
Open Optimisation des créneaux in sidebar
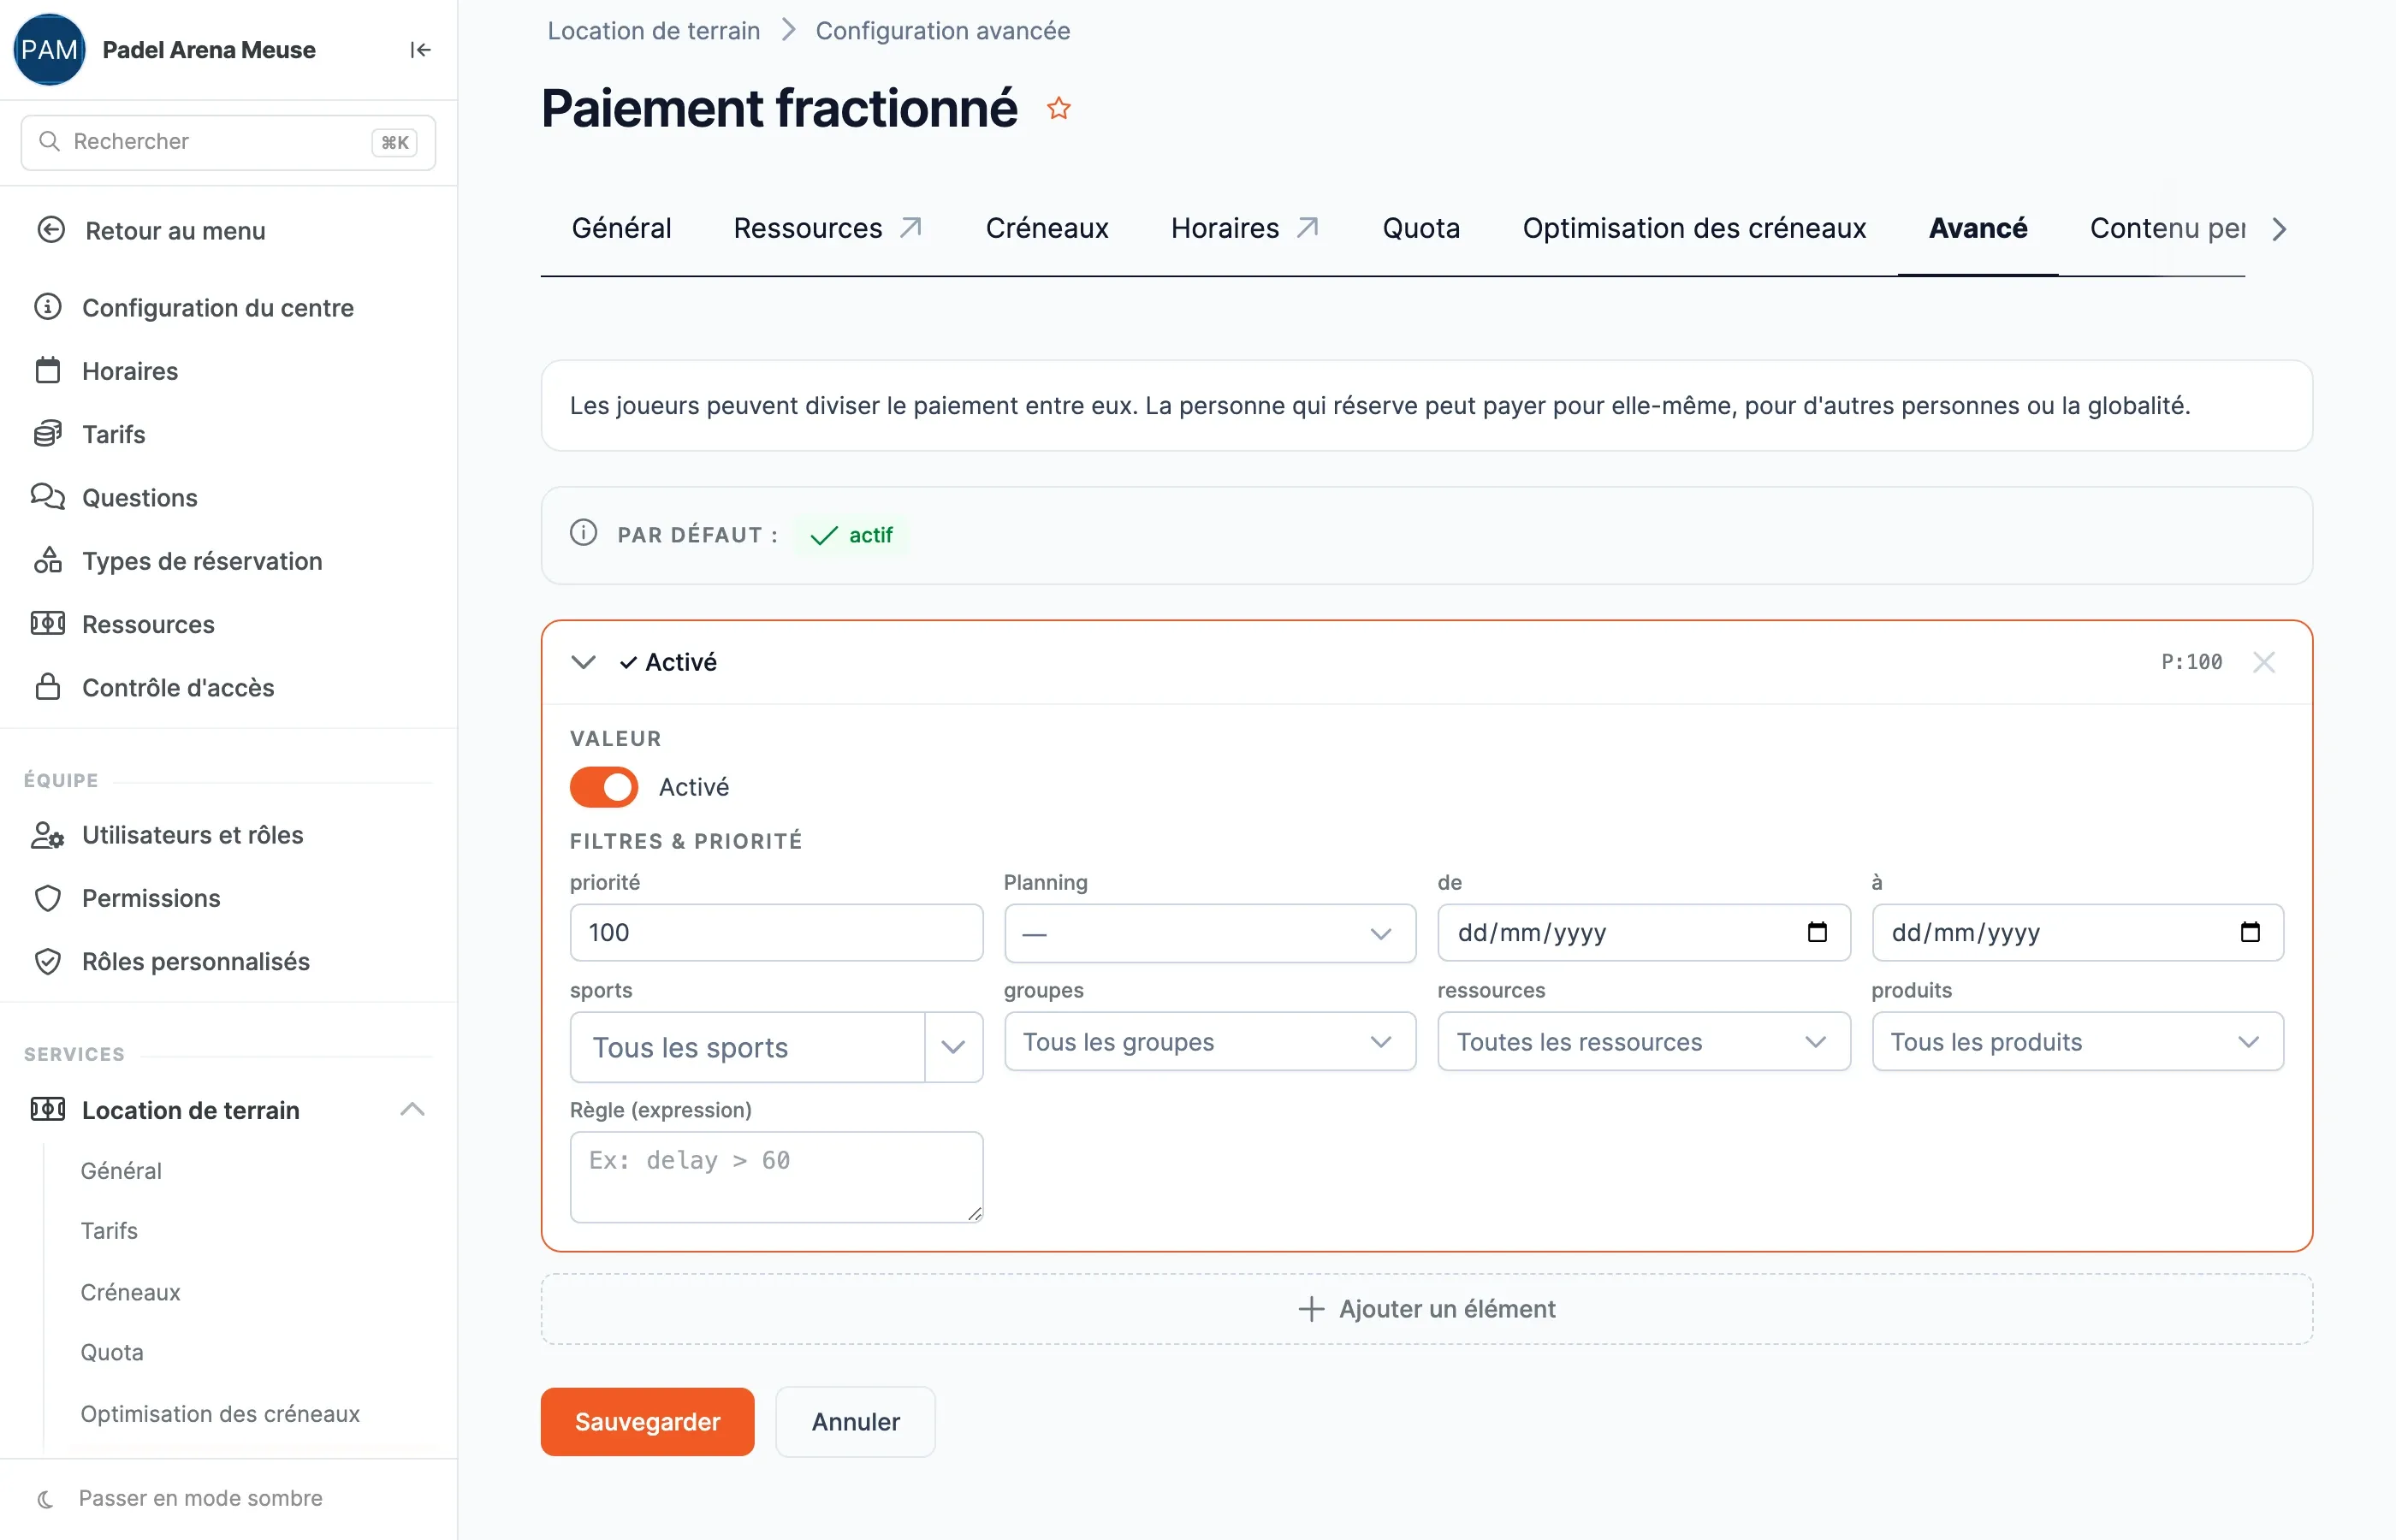(220, 1413)
